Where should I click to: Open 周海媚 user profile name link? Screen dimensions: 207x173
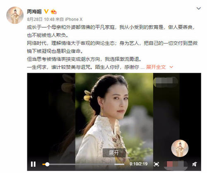tap(34, 12)
